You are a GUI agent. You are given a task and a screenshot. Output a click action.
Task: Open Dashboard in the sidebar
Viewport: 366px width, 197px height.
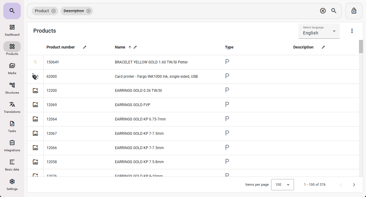click(12, 30)
